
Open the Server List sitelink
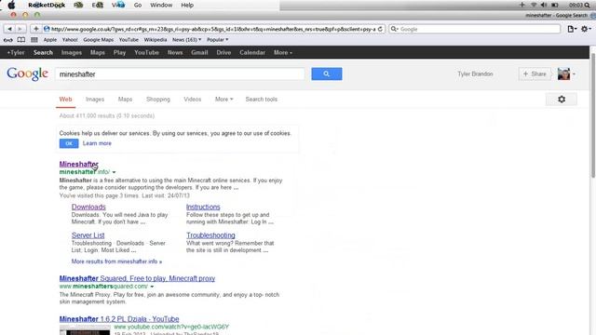click(x=88, y=235)
